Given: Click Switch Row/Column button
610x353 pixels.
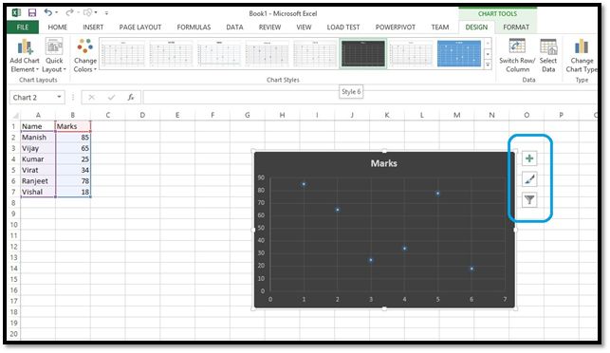Looking at the screenshot, I should pos(517,56).
